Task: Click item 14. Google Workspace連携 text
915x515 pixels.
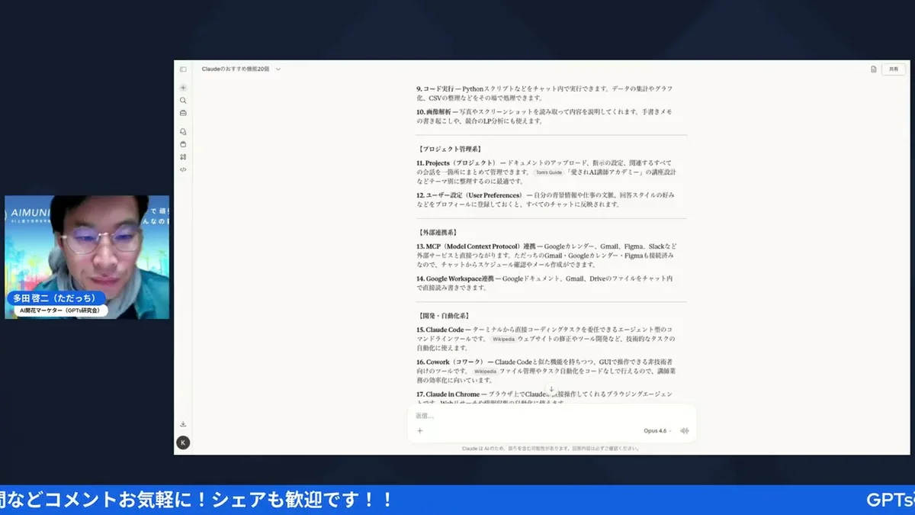Action: click(x=544, y=283)
